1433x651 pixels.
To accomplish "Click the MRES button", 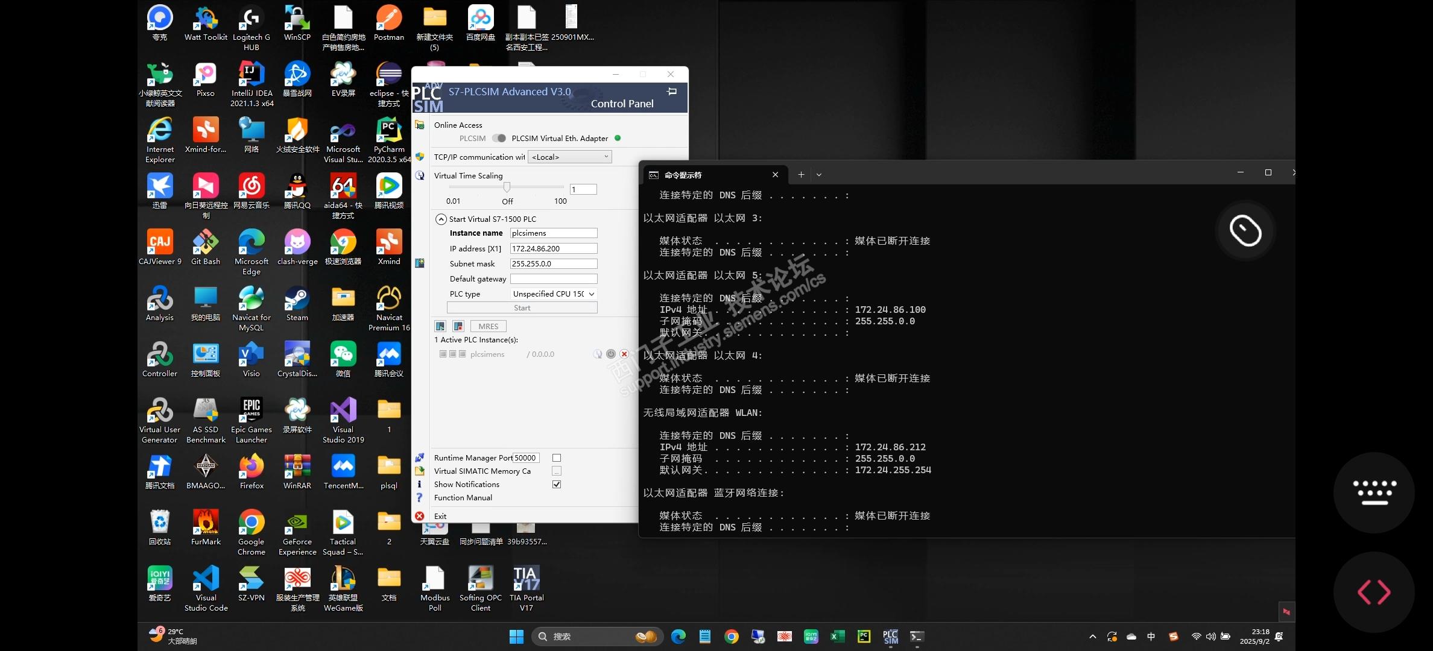I will tap(488, 326).
